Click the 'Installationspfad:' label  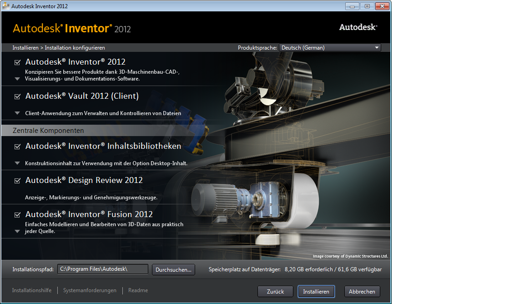pos(33,269)
